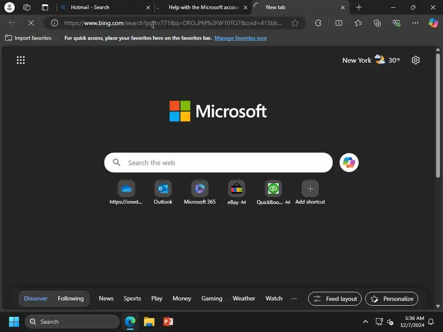Open the Play category
Image resolution: width=443 pixels, height=332 pixels.
(157, 298)
